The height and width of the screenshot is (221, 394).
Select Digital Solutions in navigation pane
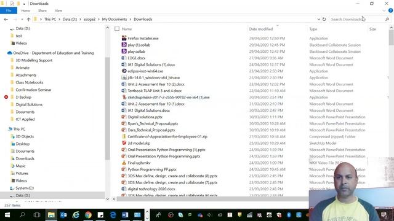tap(29, 104)
